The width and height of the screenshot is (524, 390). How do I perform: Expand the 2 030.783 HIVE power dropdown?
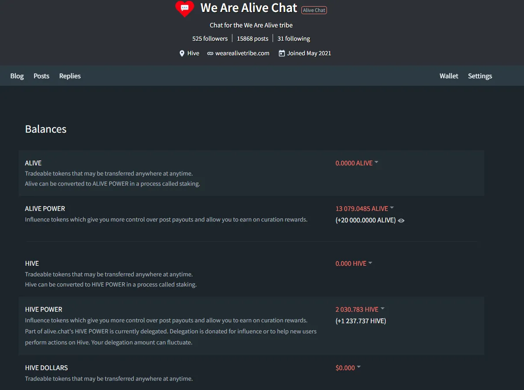(x=360, y=310)
